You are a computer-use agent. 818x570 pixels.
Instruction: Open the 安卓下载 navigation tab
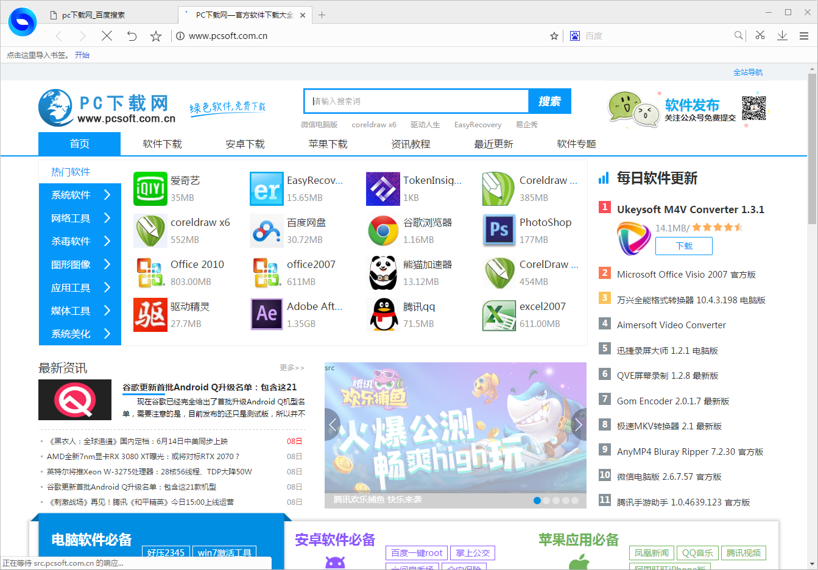click(245, 144)
